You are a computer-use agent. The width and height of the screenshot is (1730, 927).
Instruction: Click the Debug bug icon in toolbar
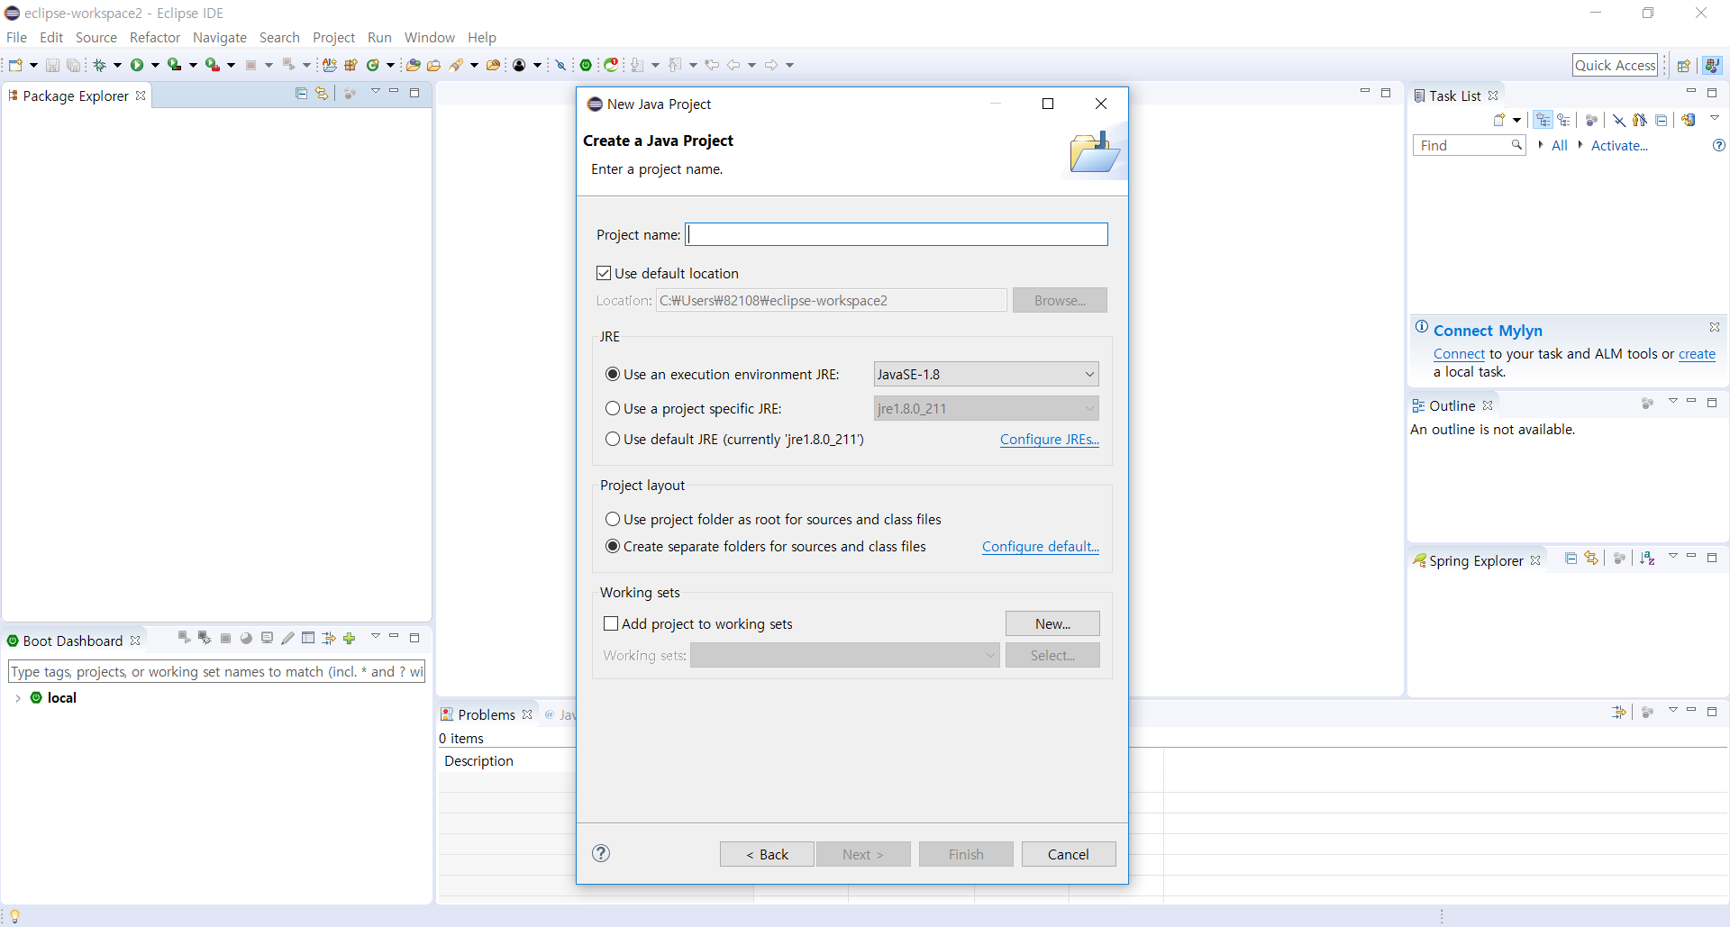[x=99, y=65]
